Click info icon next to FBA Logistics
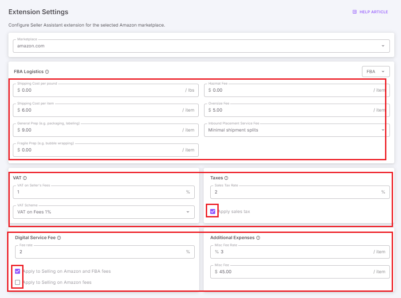The image size is (401, 298). 47,72
